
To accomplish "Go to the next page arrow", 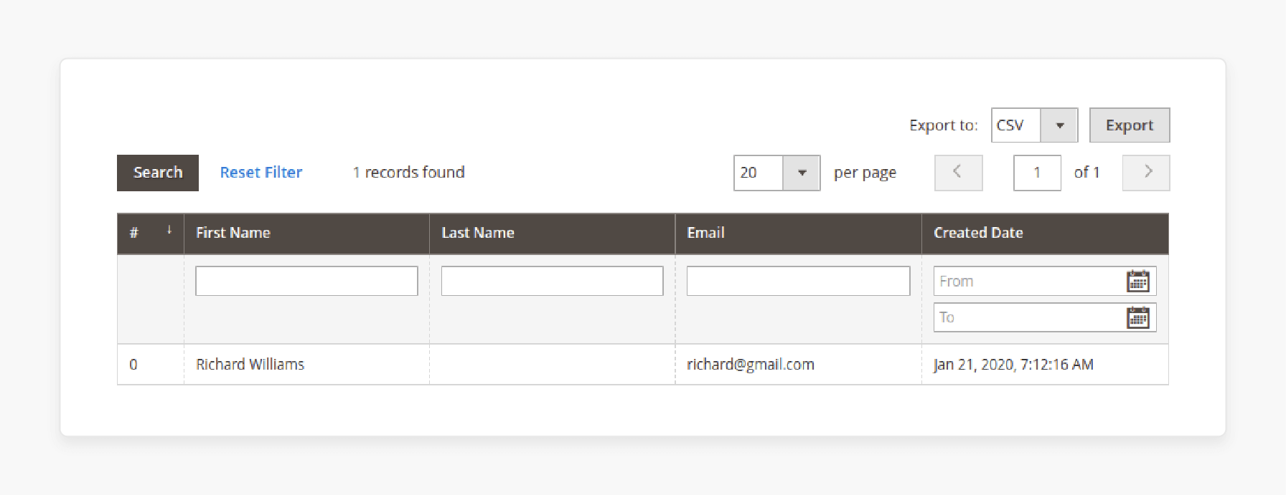I will [x=1146, y=173].
